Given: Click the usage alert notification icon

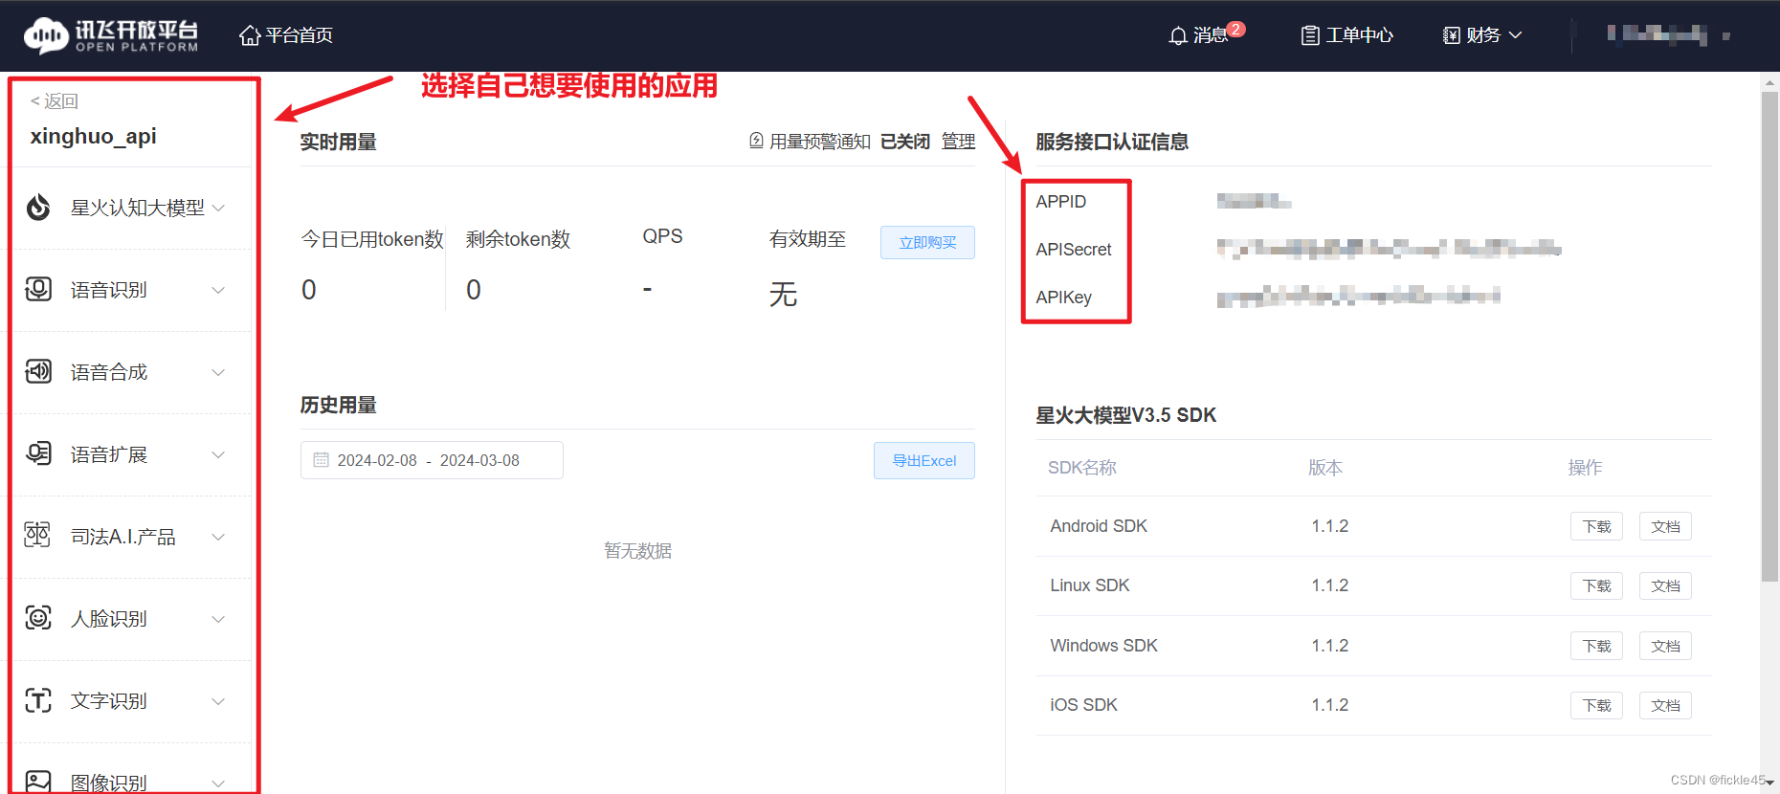Looking at the screenshot, I should pos(756,141).
